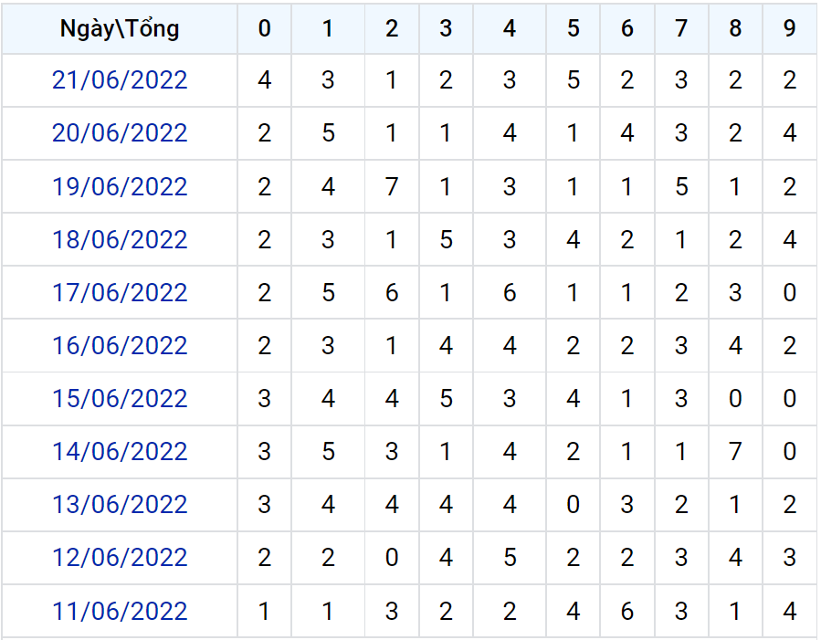The image size is (821, 640).
Task: Click the column header labeled 9
Action: pos(790,28)
